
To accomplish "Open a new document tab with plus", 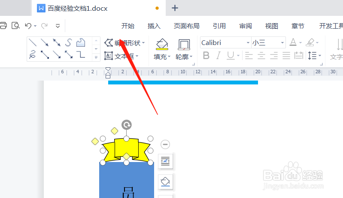I will coord(175,8).
